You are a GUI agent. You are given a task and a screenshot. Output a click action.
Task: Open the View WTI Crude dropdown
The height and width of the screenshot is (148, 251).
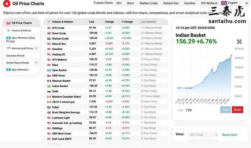[203, 135]
